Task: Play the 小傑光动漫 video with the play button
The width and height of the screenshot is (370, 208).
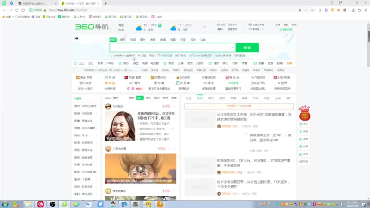Action: (x=141, y=169)
